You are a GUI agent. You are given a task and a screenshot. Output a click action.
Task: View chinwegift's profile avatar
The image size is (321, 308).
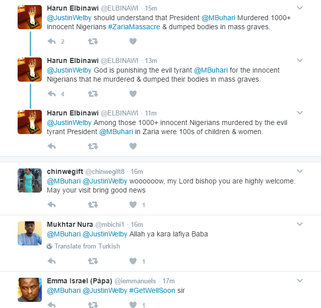tap(30, 180)
